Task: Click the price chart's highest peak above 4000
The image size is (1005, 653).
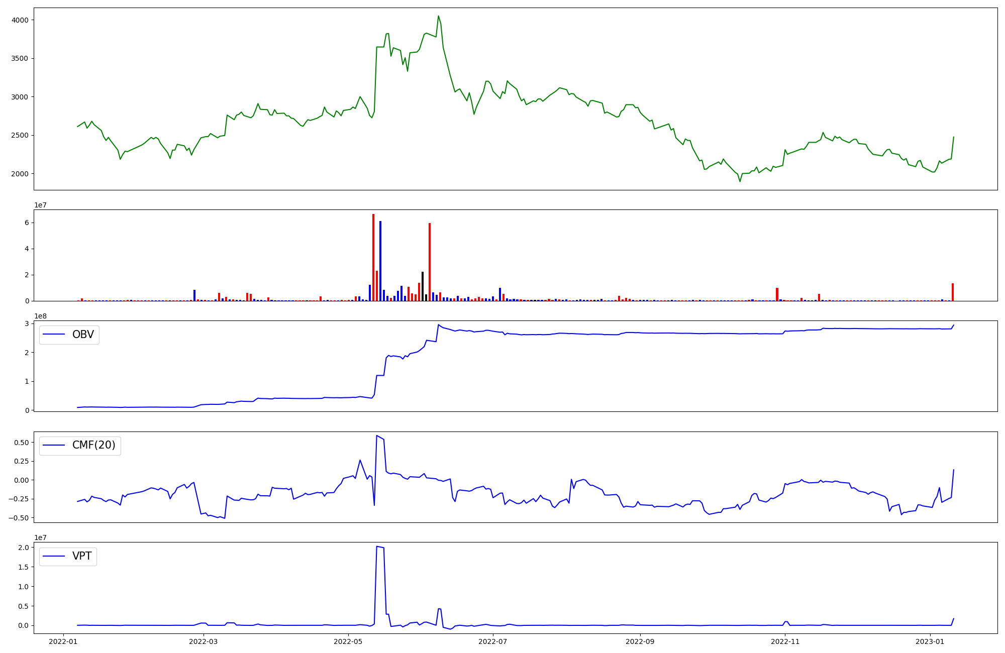Action: click(438, 17)
